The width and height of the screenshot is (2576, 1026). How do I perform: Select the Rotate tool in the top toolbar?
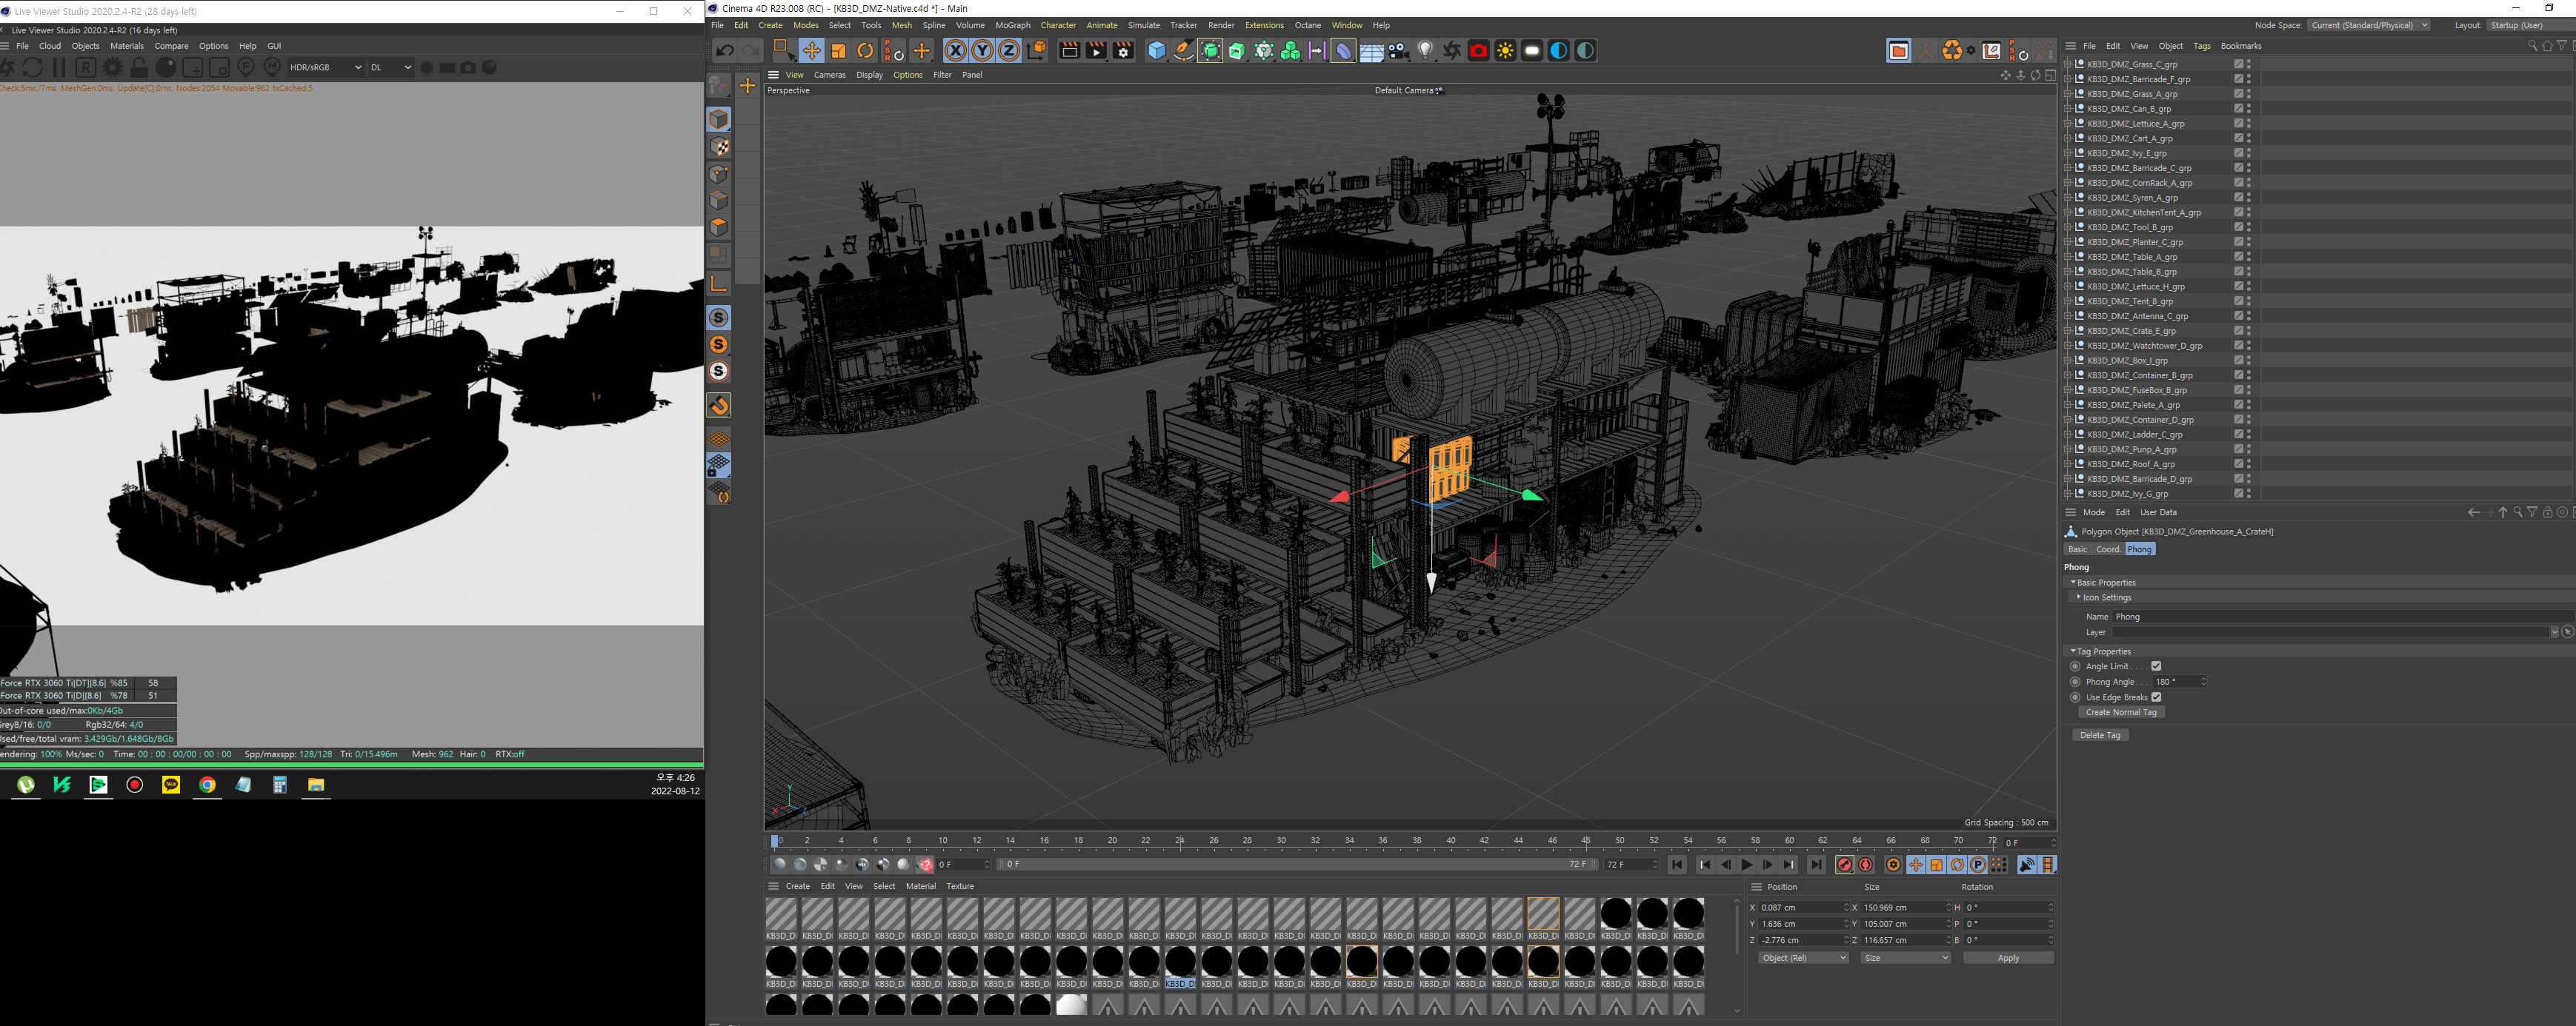point(866,51)
